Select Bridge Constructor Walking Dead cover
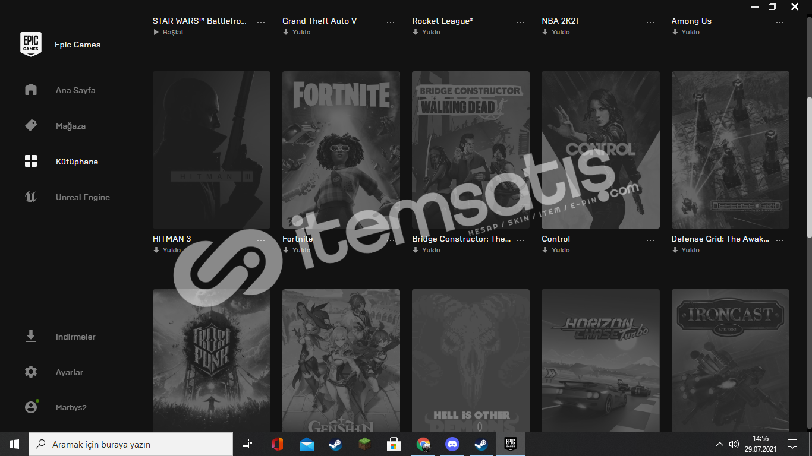812x456 pixels. pos(471,150)
